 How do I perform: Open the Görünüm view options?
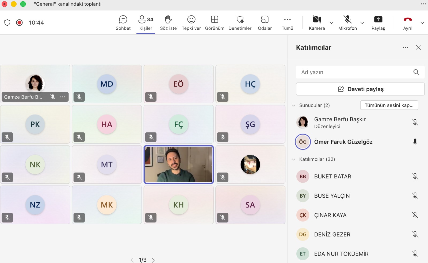(215, 23)
